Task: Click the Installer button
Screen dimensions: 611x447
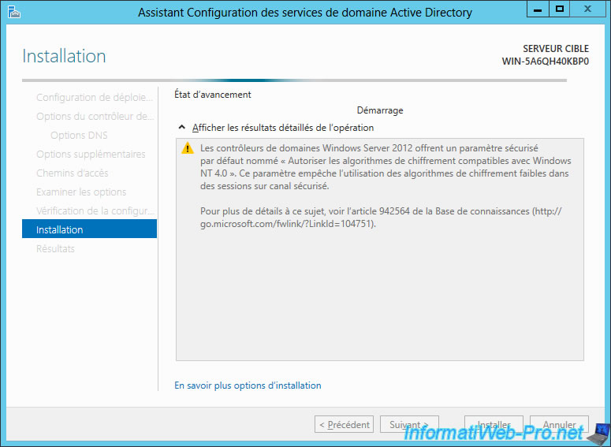Action: tap(494, 424)
